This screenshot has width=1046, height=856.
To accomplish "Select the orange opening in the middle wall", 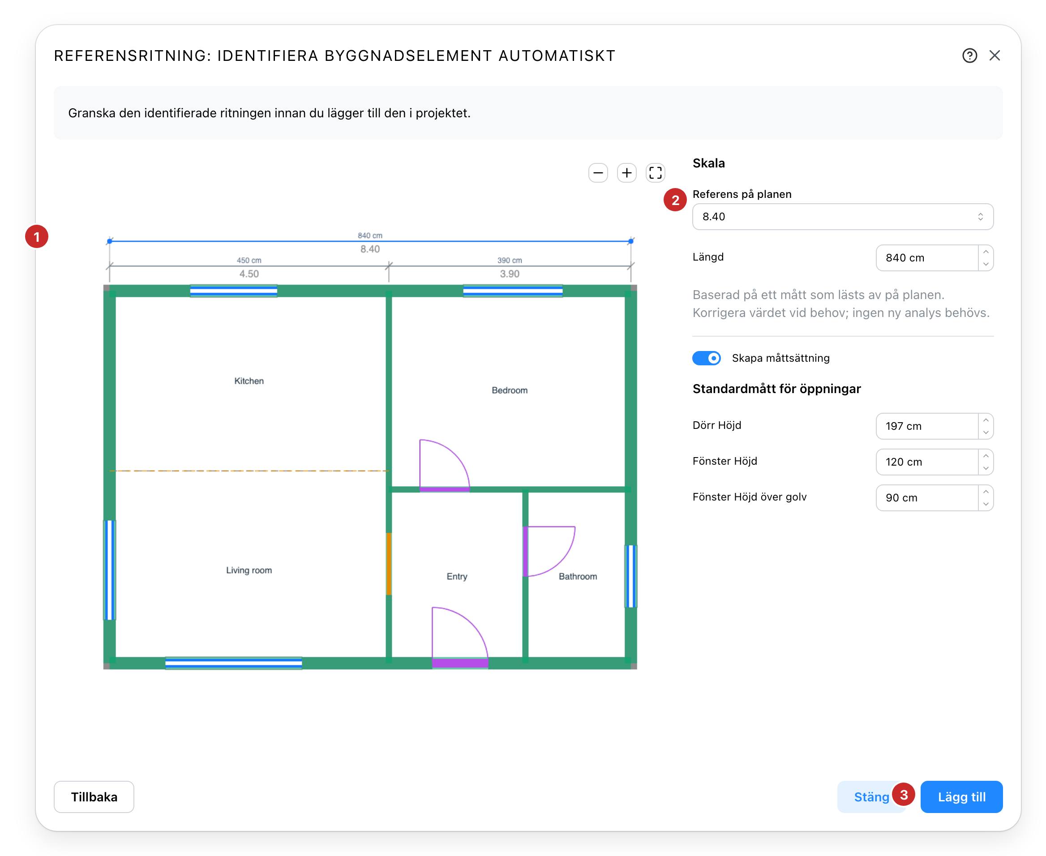I will pos(389,564).
